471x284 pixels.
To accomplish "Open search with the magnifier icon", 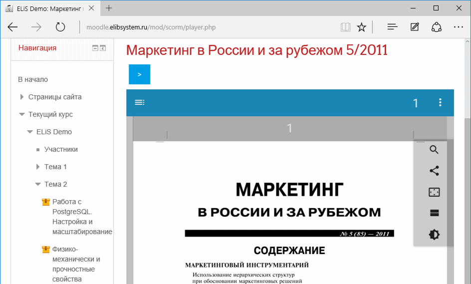I will click(x=434, y=150).
